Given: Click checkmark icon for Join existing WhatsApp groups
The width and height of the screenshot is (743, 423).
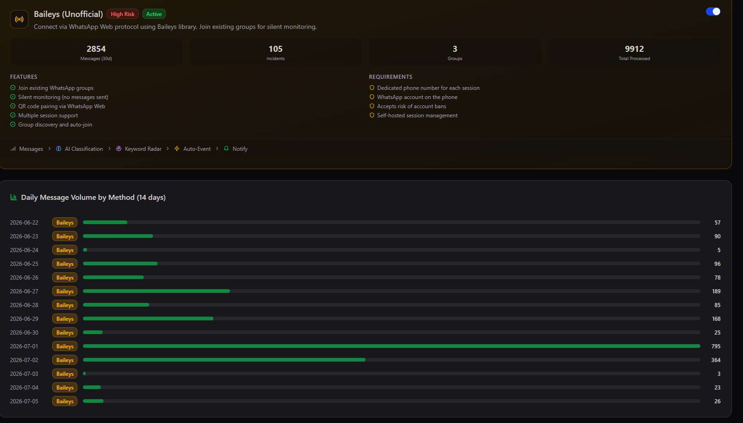Looking at the screenshot, I should (x=13, y=88).
